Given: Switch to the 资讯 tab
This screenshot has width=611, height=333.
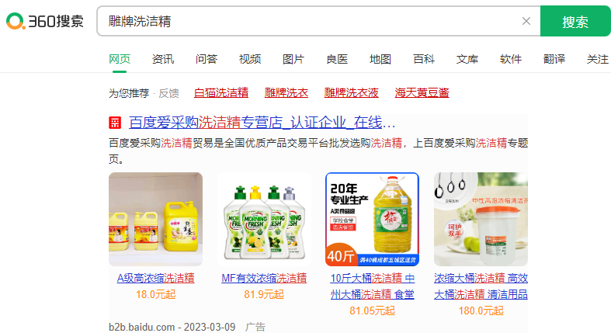Looking at the screenshot, I should [x=163, y=59].
